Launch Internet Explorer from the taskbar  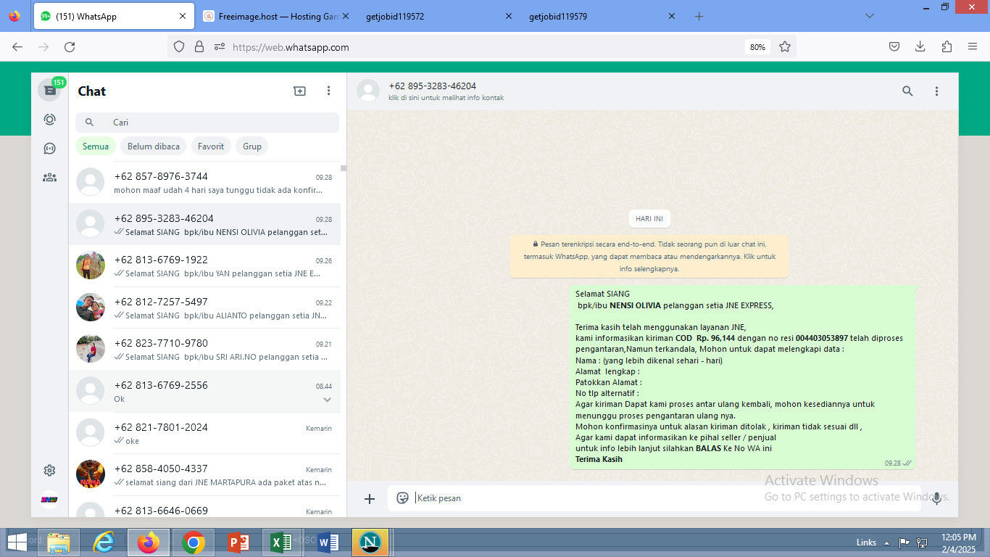coord(104,542)
